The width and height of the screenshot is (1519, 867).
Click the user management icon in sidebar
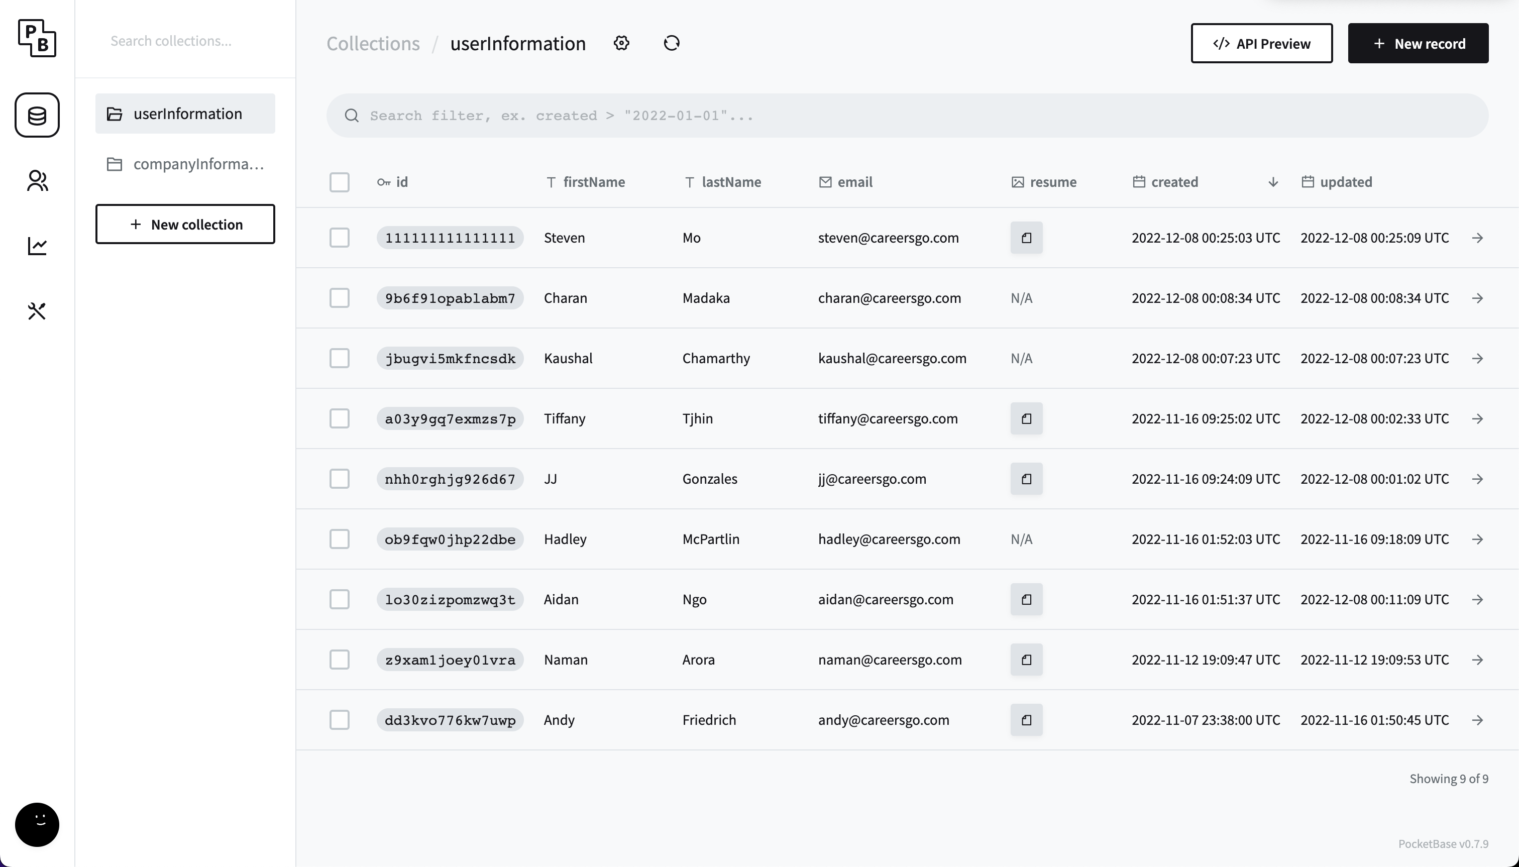point(37,180)
